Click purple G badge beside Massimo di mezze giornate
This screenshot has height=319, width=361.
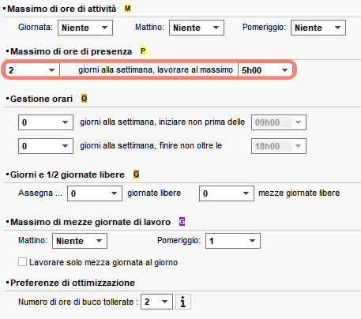coord(182,222)
